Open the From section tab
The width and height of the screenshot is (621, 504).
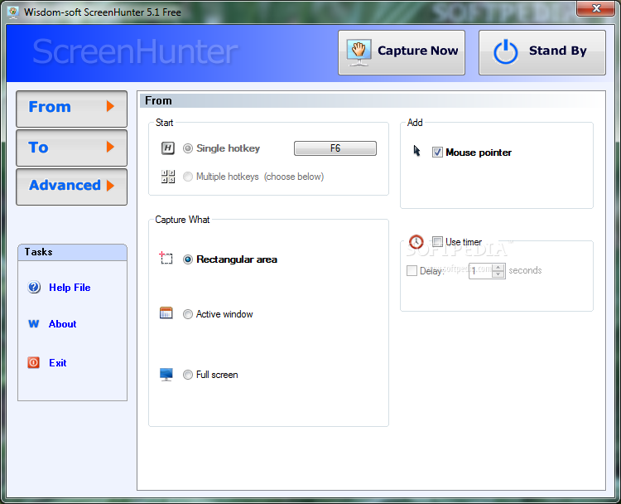[x=71, y=109]
